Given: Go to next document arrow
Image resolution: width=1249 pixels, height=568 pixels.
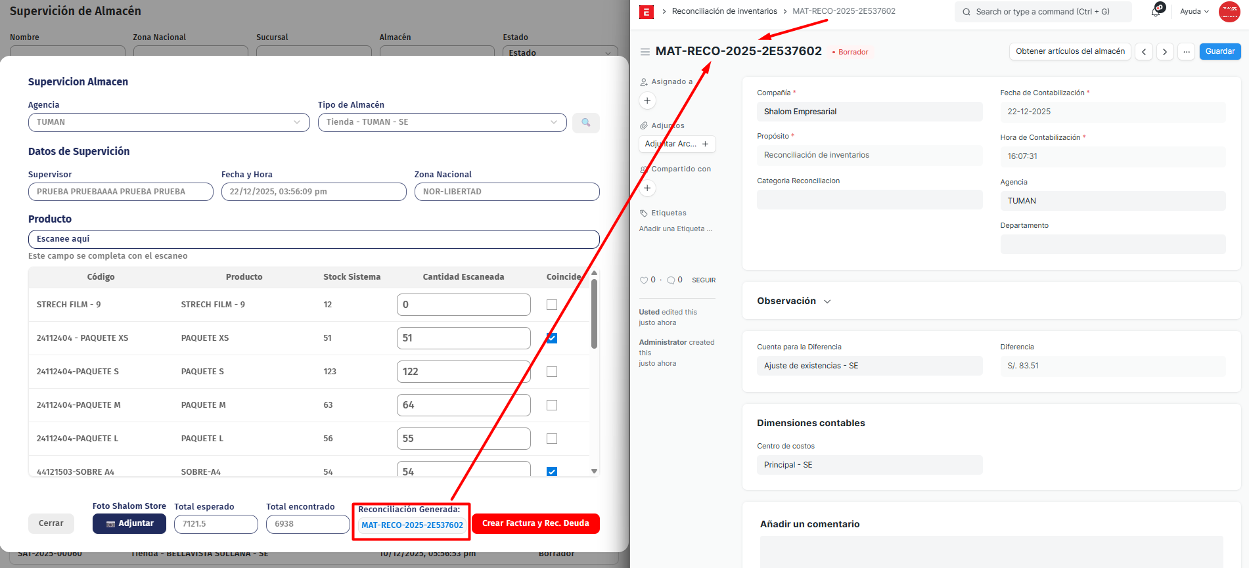Looking at the screenshot, I should [1165, 52].
